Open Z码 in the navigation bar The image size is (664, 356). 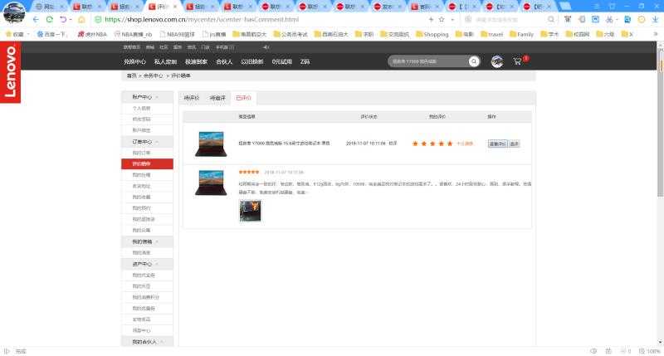coord(305,61)
